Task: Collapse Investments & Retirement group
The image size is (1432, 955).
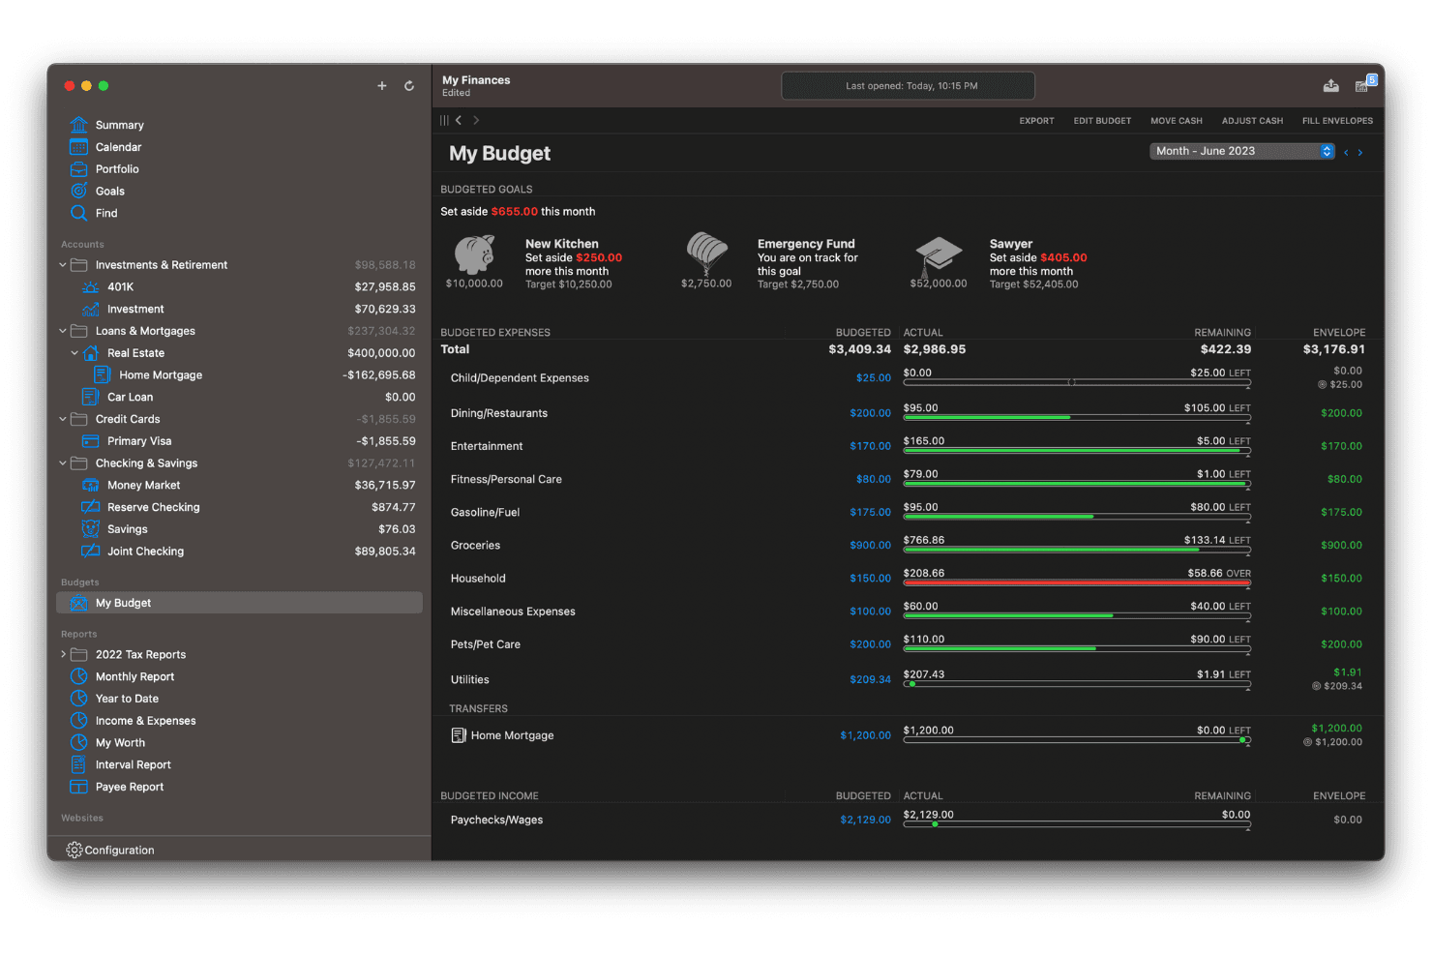Action: click(x=63, y=265)
